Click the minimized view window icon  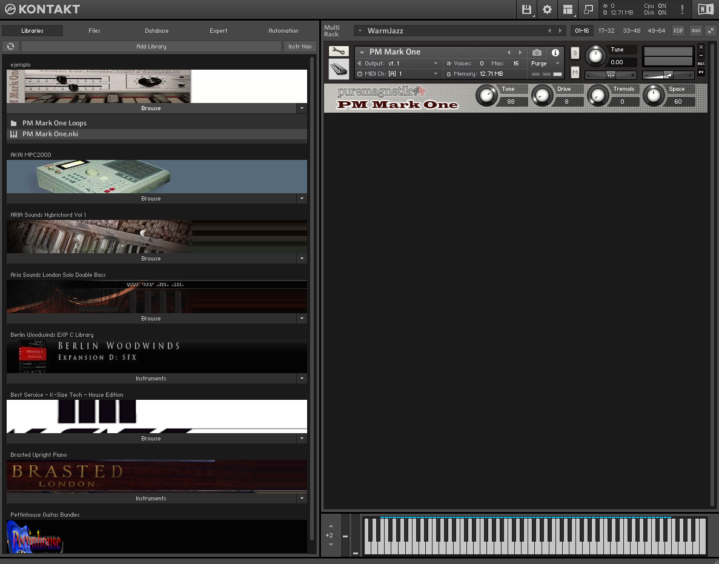point(588,10)
